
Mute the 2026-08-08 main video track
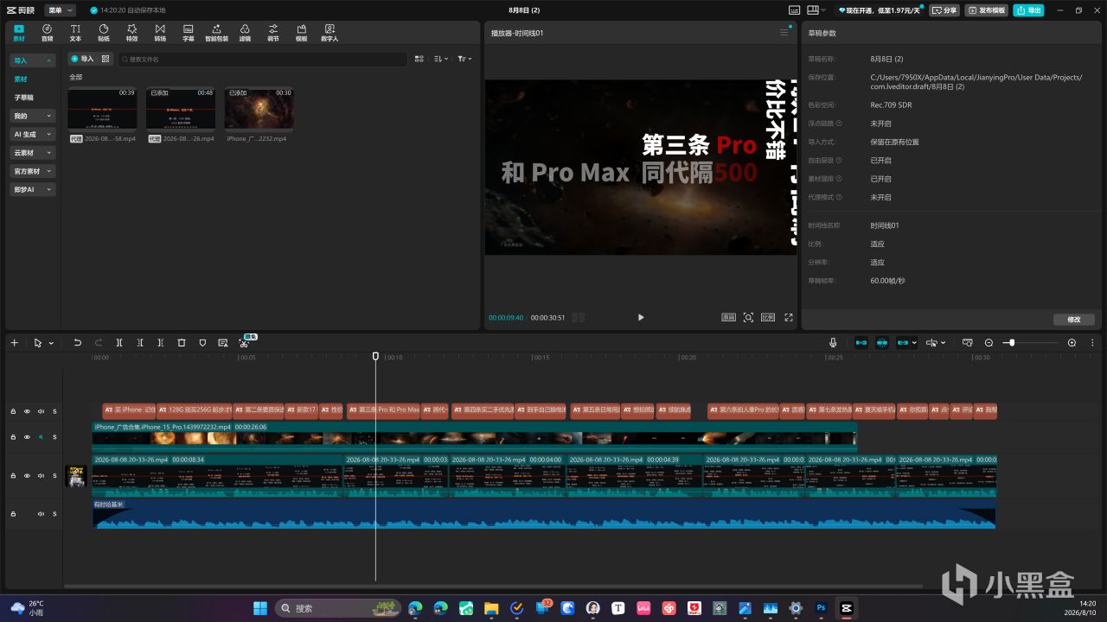41,475
